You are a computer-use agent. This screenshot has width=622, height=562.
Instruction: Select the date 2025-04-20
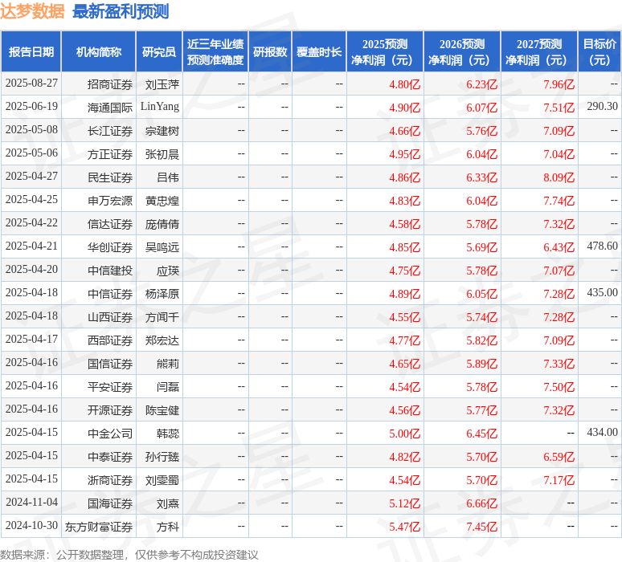pos(31,270)
